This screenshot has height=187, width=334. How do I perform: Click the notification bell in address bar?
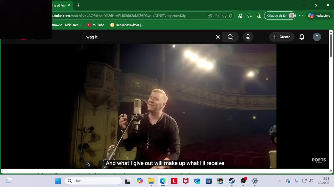click(x=231, y=16)
